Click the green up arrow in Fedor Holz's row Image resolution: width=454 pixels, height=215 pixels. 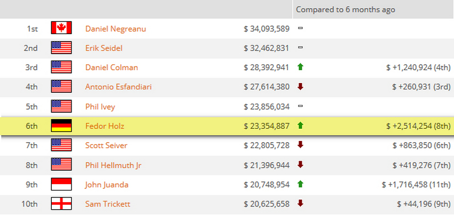pyautogui.click(x=300, y=126)
